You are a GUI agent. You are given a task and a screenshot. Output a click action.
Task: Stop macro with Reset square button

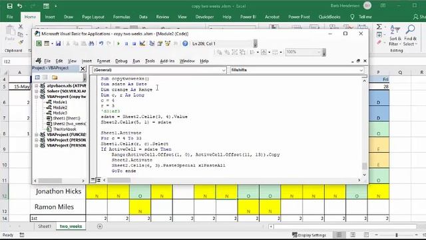(134, 43)
